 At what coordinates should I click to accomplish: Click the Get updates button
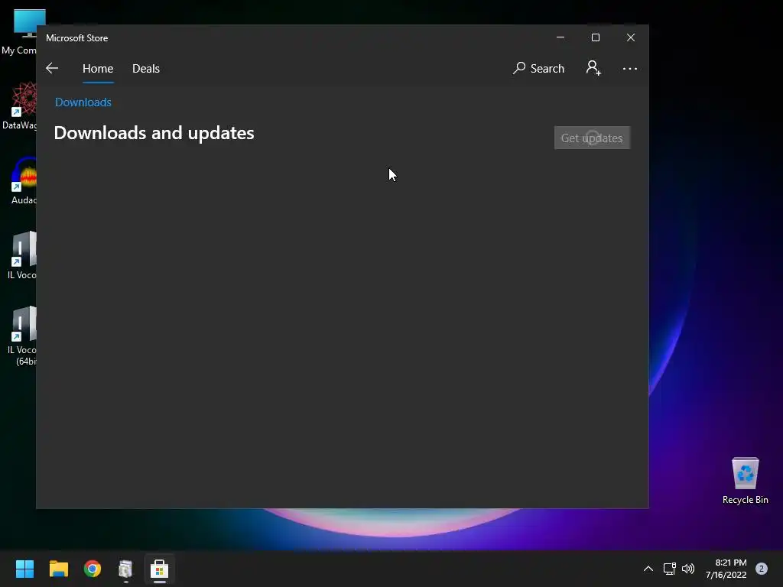[x=593, y=138]
